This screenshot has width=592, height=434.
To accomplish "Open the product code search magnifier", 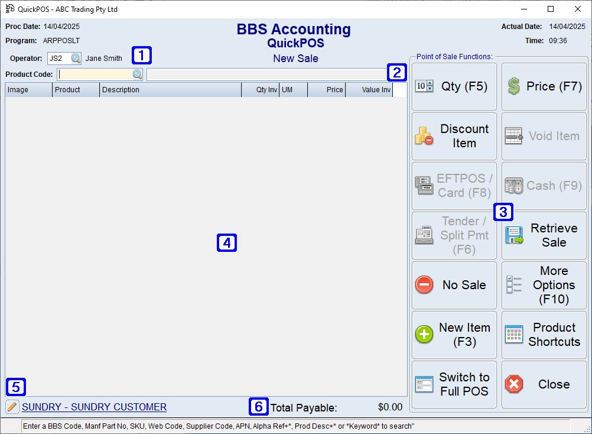I will pyautogui.click(x=137, y=74).
